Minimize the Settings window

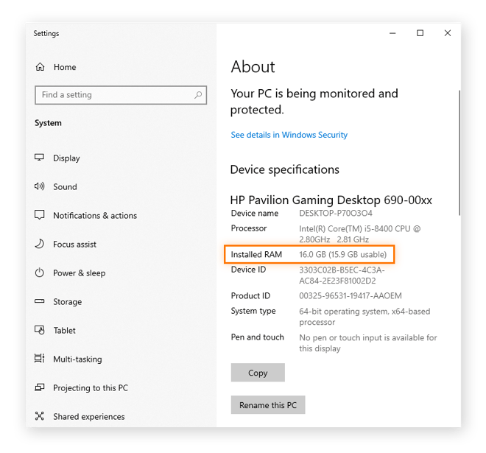pos(392,33)
